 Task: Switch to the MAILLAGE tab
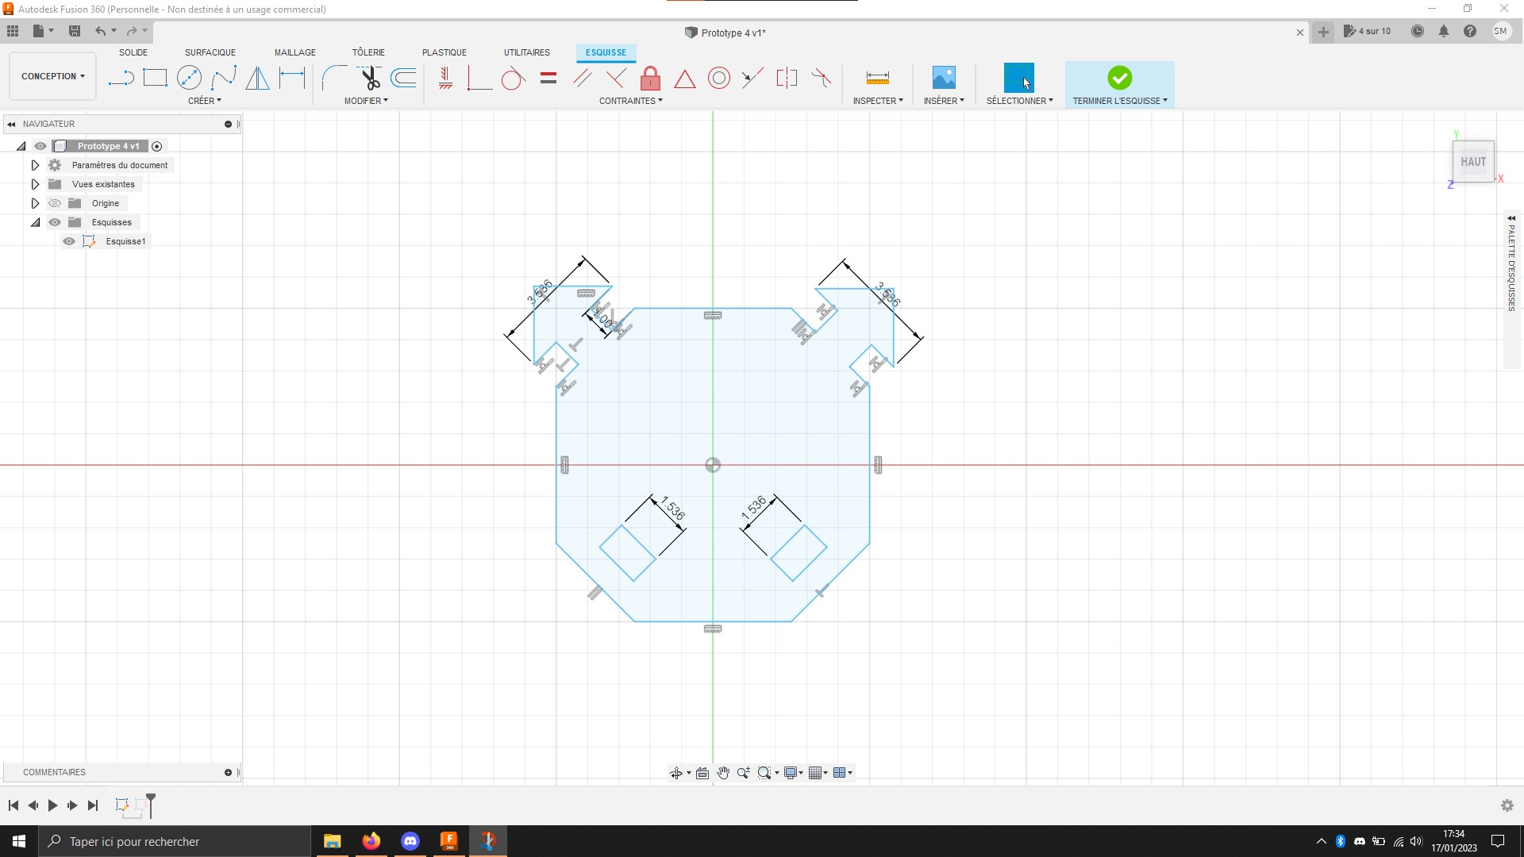(x=295, y=52)
